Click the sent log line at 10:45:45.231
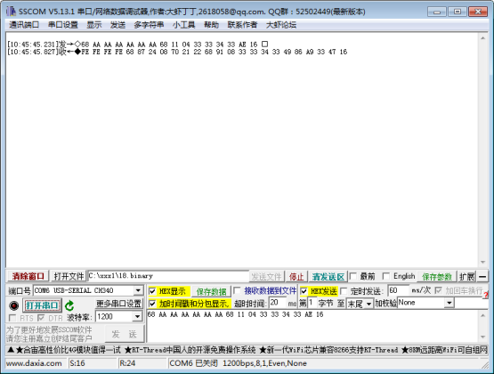 pos(137,45)
